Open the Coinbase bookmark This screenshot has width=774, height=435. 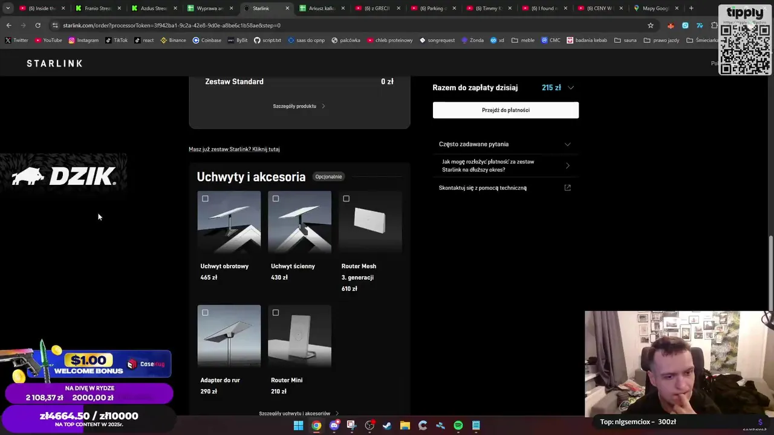207,40
